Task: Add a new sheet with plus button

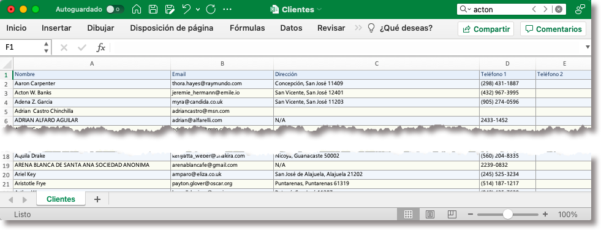Action: point(97,199)
